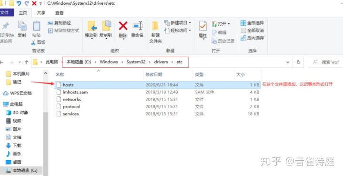Click the Forward navigation arrow

tap(11, 62)
